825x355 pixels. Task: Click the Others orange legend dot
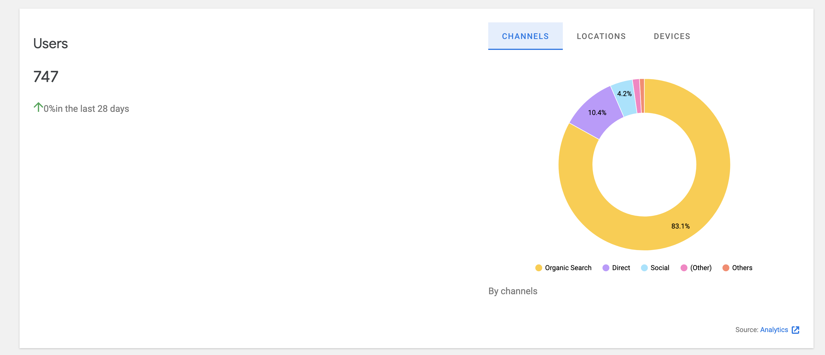click(726, 268)
